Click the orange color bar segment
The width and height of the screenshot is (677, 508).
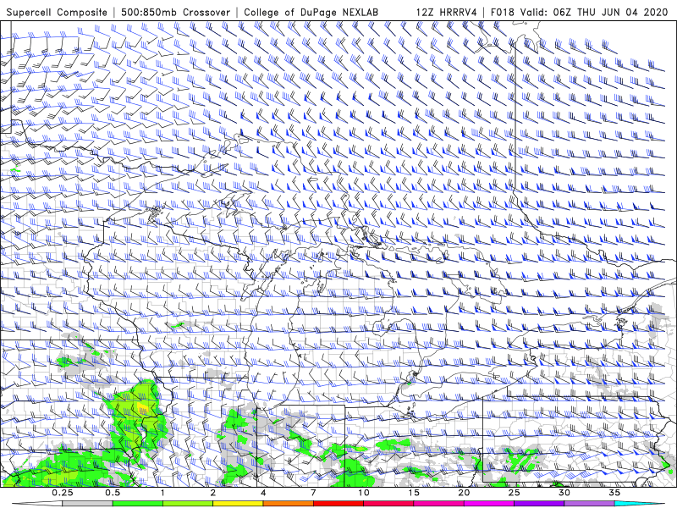(288, 504)
